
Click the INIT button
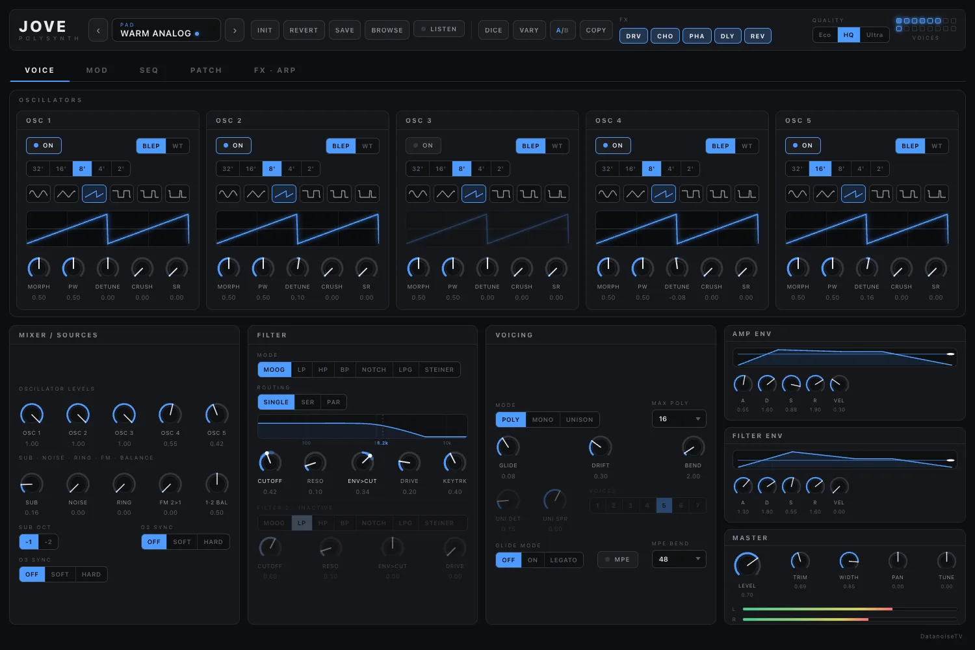click(x=265, y=30)
